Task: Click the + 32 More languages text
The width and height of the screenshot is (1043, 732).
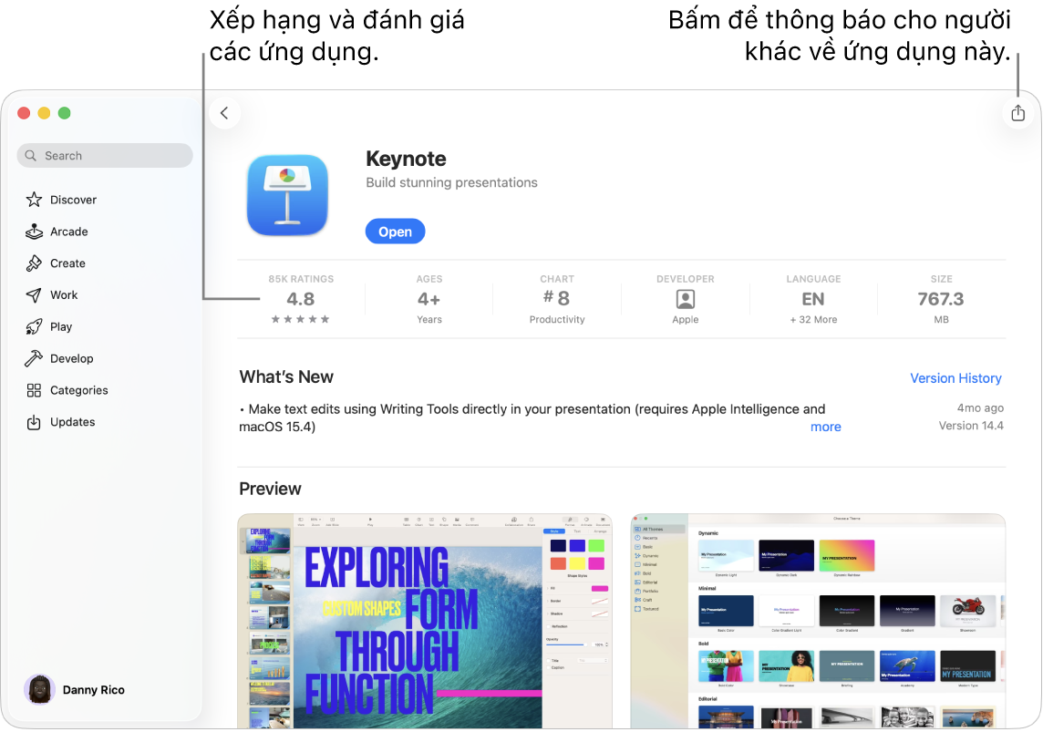Action: (x=813, y=320)
